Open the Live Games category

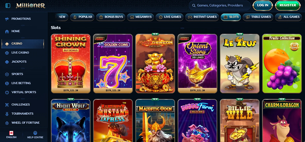170,17
